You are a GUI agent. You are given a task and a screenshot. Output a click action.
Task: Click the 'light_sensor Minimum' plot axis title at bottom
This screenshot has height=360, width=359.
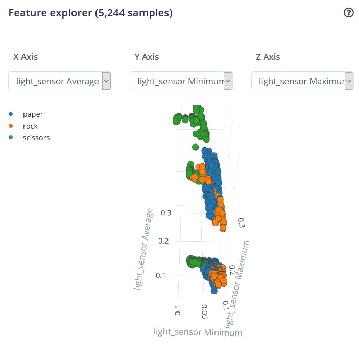click(x=198, y=332)
